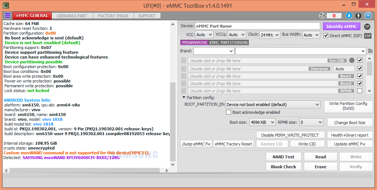Click the eMMC Part Name device field
Image resolution: width=377 pixels, height=190 pixels.
pyautogui.click(x=258, y=26)
